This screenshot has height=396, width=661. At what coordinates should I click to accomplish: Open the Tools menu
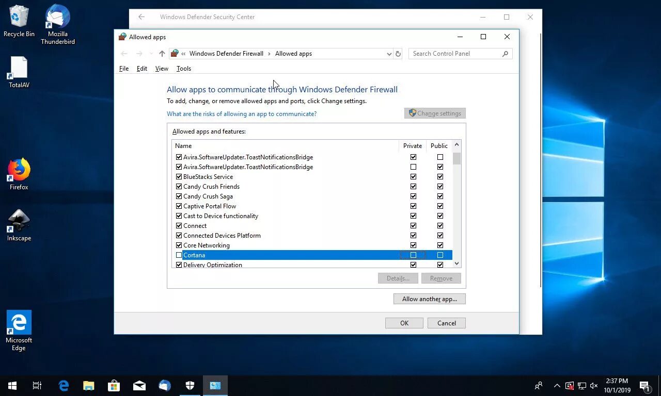click(x=184, y=69)
